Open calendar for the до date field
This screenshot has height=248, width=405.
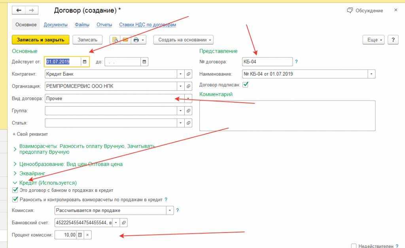pyautogui.click(x=144, y=61)
